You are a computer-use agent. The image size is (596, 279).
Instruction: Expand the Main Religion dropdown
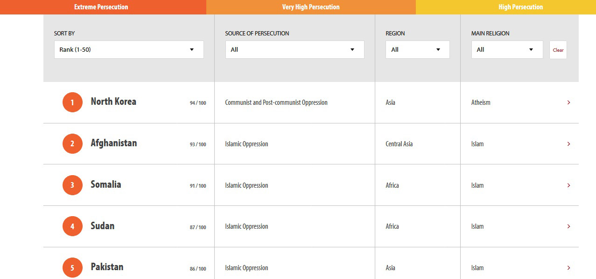coord(507,50)
